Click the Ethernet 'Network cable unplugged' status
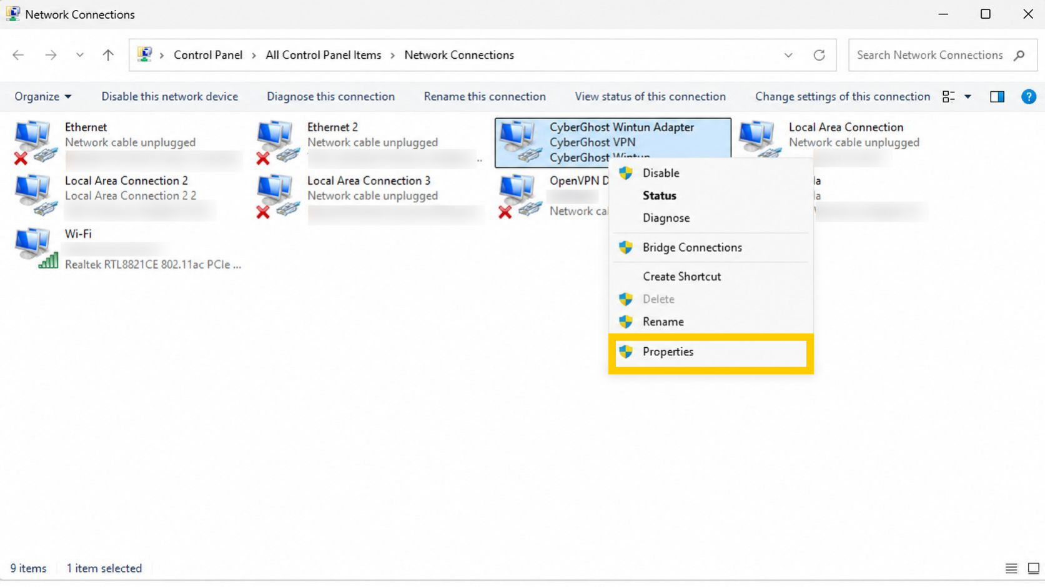 pyautogui.click(x=131, y=142)
